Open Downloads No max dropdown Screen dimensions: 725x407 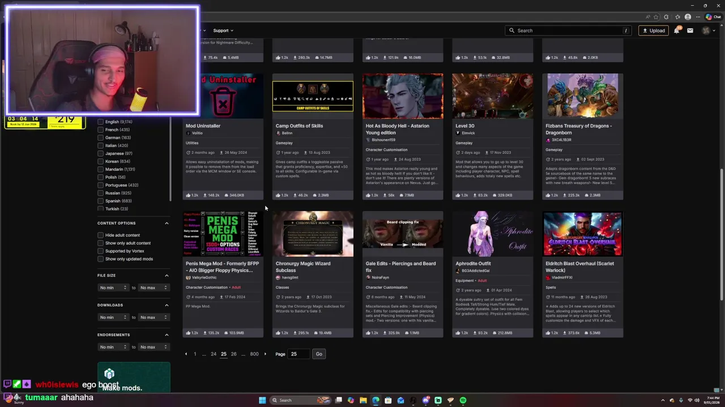[x=154, y=317]
